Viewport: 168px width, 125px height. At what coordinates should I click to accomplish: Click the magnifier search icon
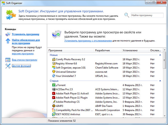pos(127,15)
